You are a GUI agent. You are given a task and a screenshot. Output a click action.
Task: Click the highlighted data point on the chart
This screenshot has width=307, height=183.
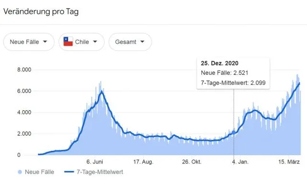click(234, 133)
